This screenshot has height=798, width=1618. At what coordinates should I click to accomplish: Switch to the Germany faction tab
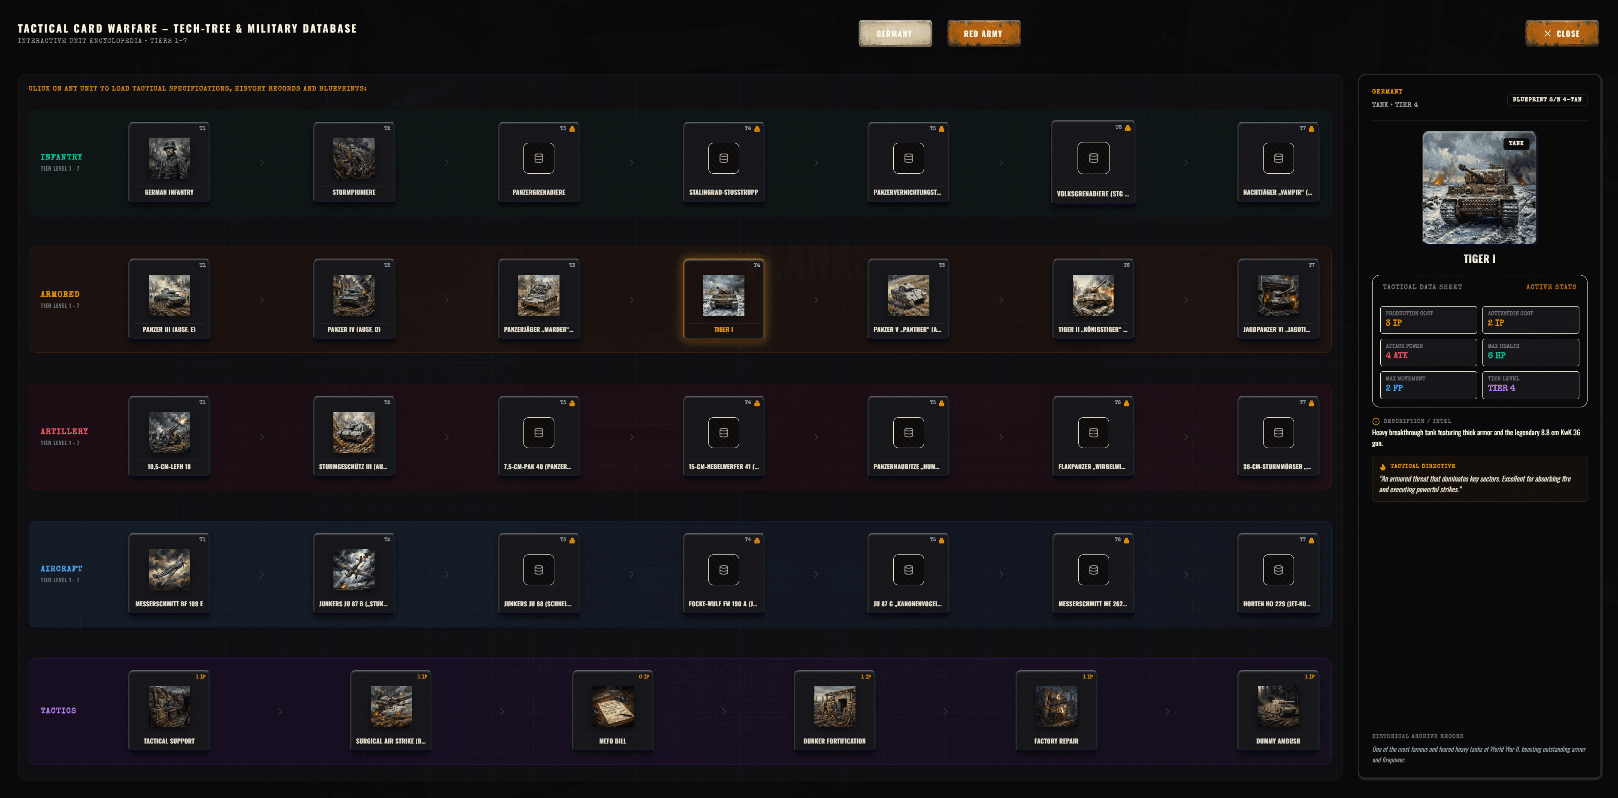click(895, 33)
